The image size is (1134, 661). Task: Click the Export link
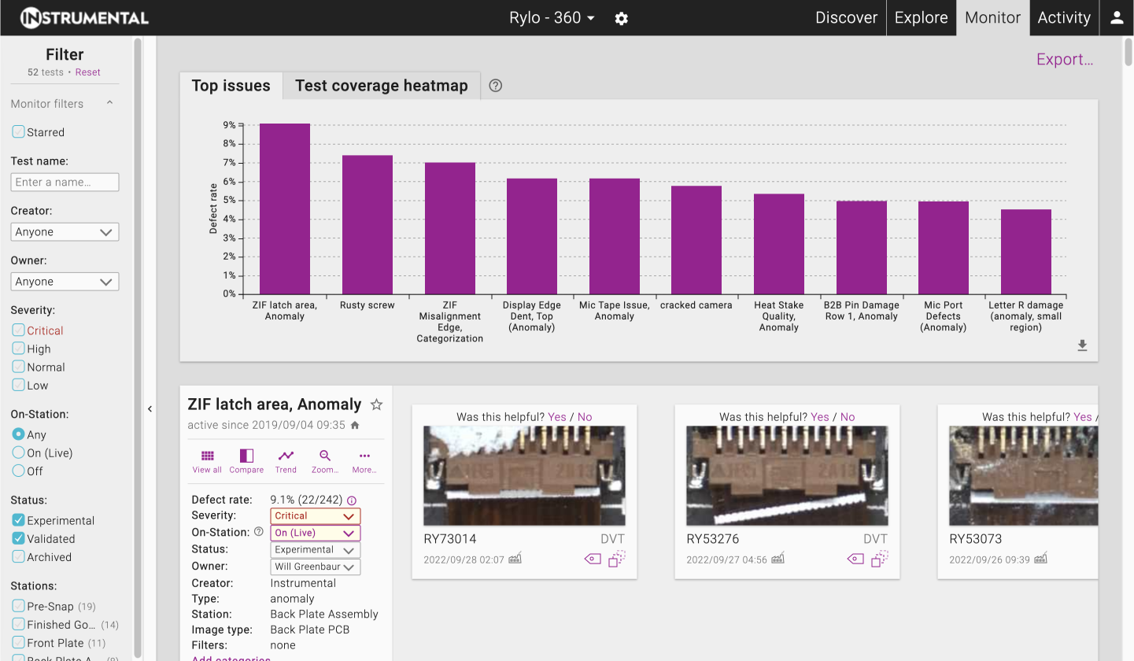coord(1064,60)
